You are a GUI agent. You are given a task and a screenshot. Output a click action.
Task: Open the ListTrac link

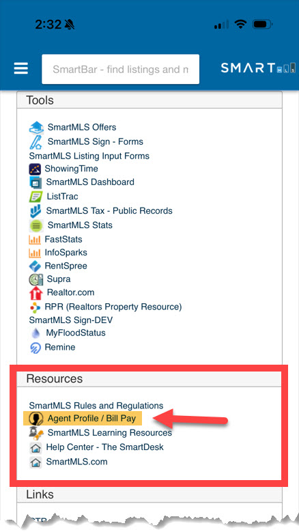(62, 197)
